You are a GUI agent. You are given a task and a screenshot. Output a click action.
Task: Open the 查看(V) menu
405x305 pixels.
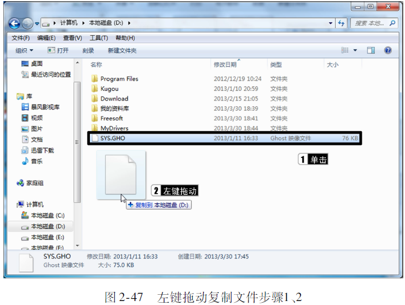(73, 38)
